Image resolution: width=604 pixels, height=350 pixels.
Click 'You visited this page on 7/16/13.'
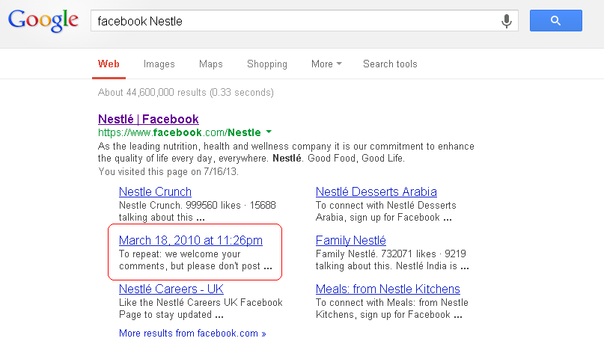(168, 172)
